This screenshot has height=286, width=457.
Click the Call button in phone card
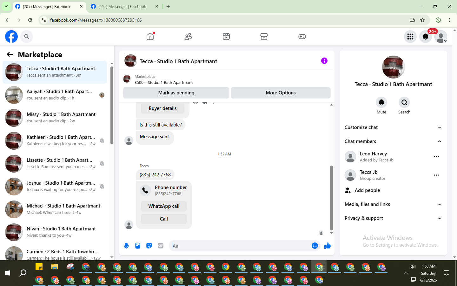pyautogui.click(x=164, y=219)
